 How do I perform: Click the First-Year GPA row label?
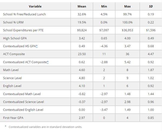[13, 118]
